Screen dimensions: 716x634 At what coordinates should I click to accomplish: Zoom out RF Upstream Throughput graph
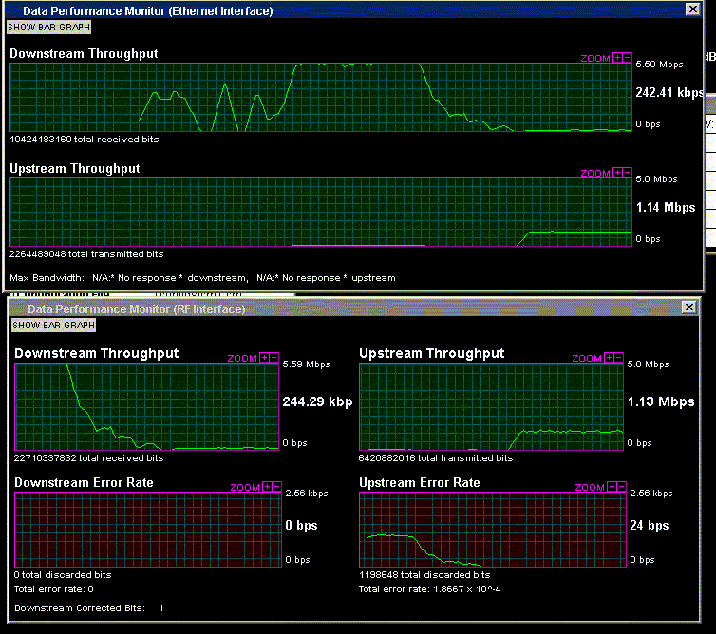(x=619, y=358)
